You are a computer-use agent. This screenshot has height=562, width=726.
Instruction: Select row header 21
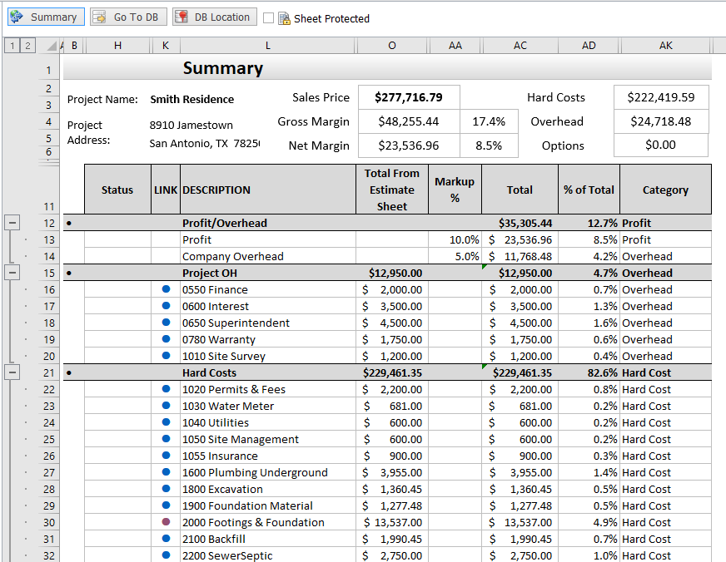[x=48, y=373]
